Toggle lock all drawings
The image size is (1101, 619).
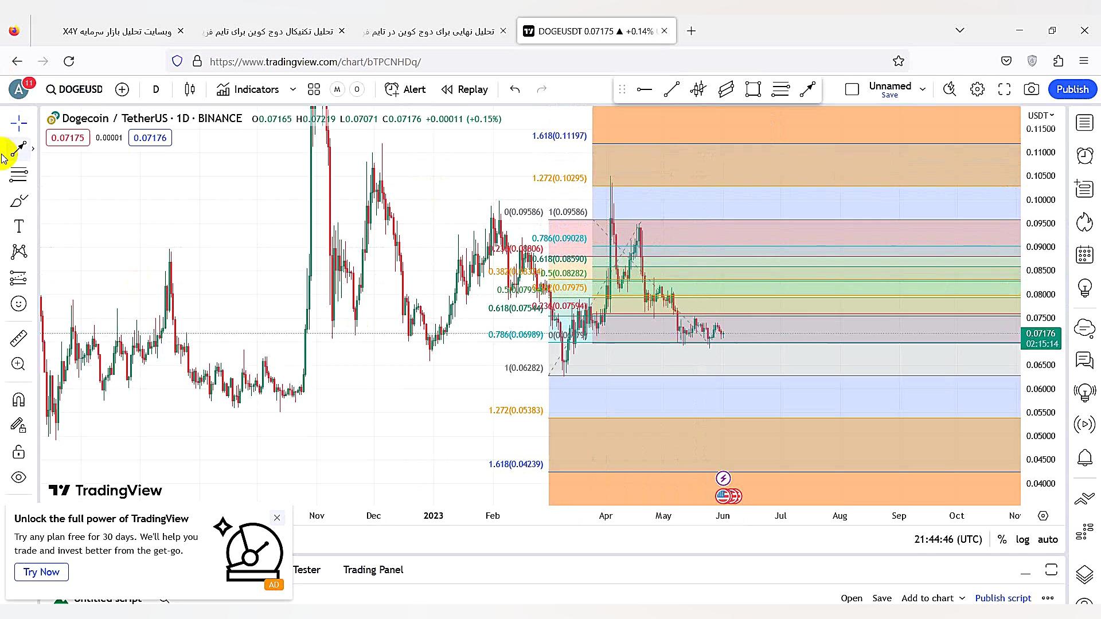[18, 452]
